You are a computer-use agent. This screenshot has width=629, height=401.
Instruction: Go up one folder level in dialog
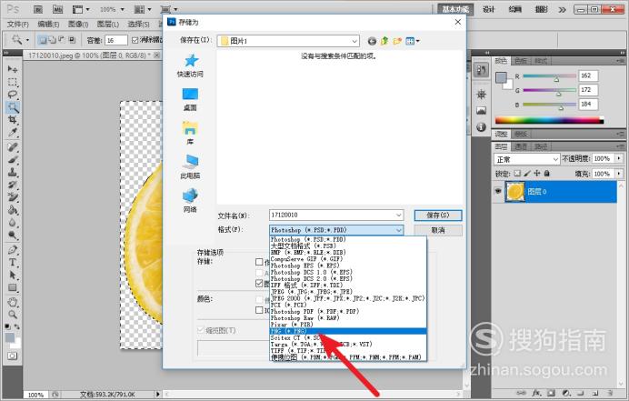(384, 41)
